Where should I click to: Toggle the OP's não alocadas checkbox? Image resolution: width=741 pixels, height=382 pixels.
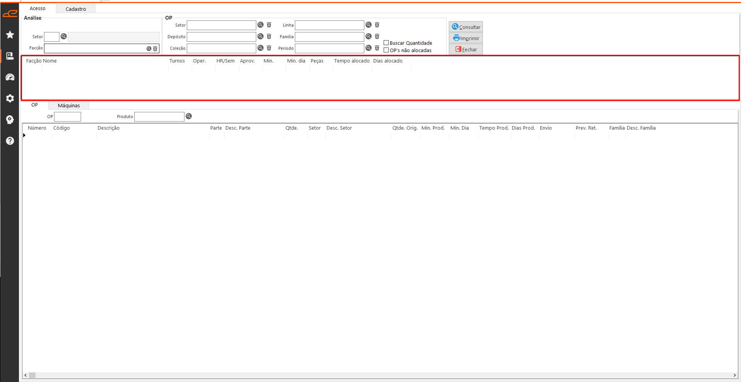click(x=386, y=50)
